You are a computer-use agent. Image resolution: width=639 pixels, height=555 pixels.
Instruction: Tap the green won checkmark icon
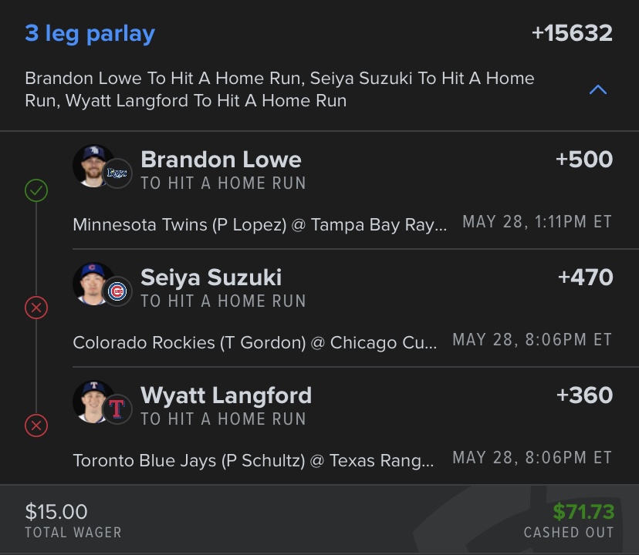coord(36,190)
